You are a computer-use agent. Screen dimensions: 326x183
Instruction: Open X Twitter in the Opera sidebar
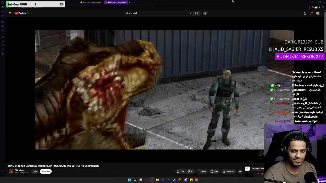pos(3,30)
